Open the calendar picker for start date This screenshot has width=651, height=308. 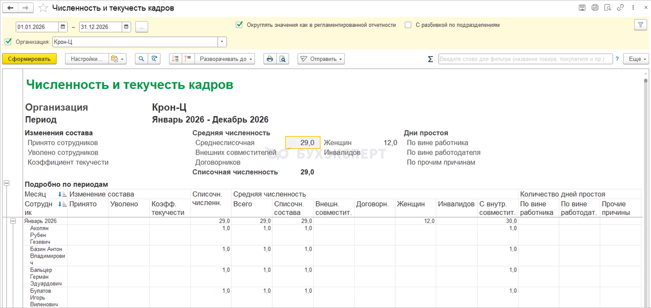click(63, 27)
